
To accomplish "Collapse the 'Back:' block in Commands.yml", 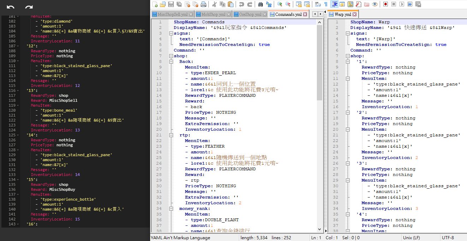I will tap(171, 61).
